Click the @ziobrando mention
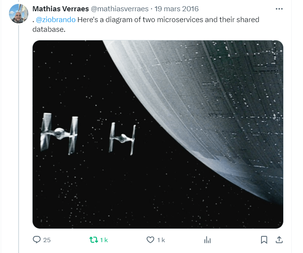The image size is (303, 253). tap(55, 20)
